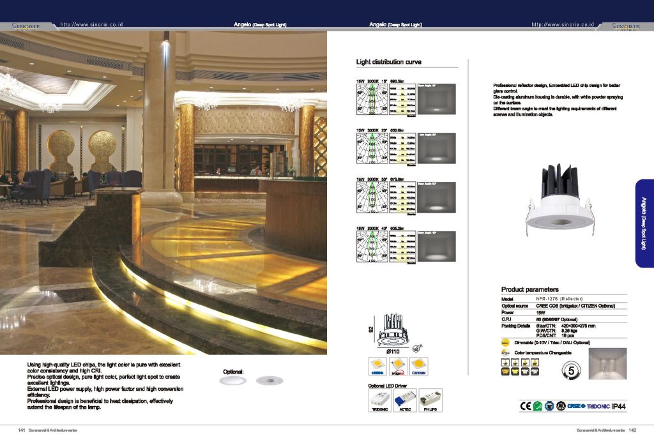Click the Light distribution curve heading
Viewport: 654px width, 447px height.
[388, 62]
